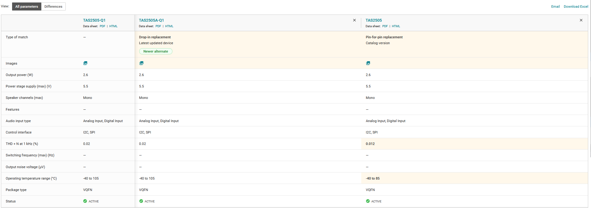
Task: Click '-40 to 105' for TAS2505-Q1
Action: click(91, 178)
